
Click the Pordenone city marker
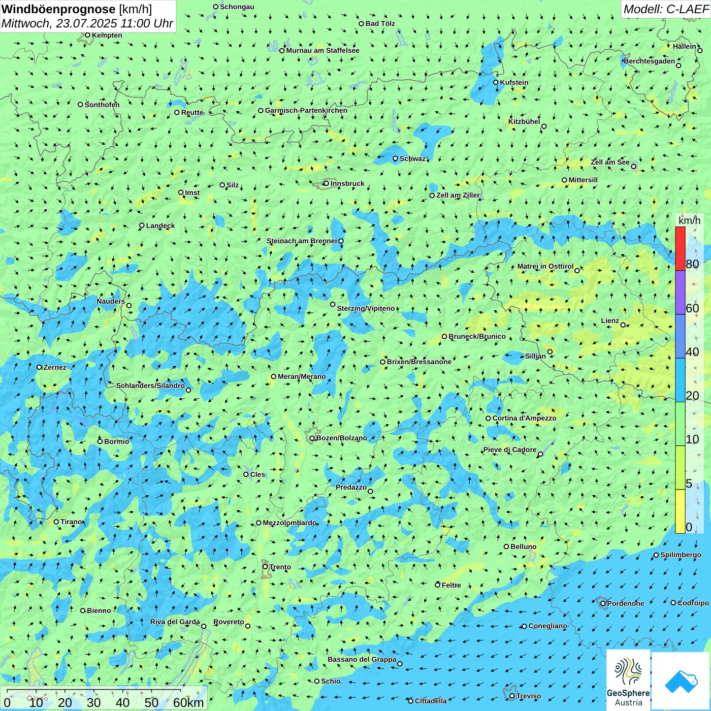coord(603,603)
